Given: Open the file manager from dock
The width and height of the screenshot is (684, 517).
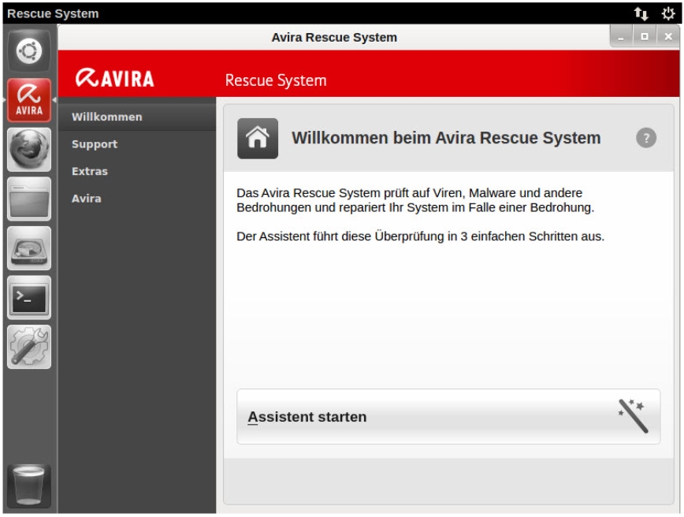Looking at the screenshot, I should (29, 199).
